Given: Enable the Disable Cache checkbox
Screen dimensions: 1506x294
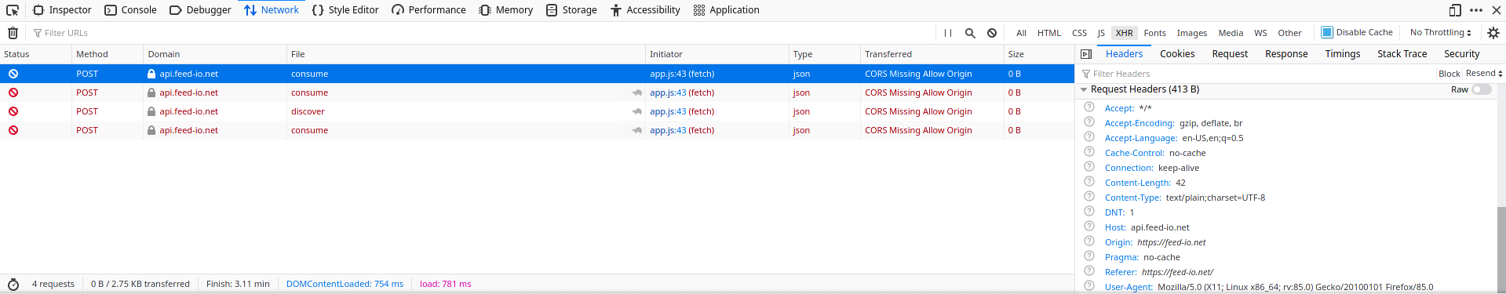Looking at the screenshot, I should 1327,32.
